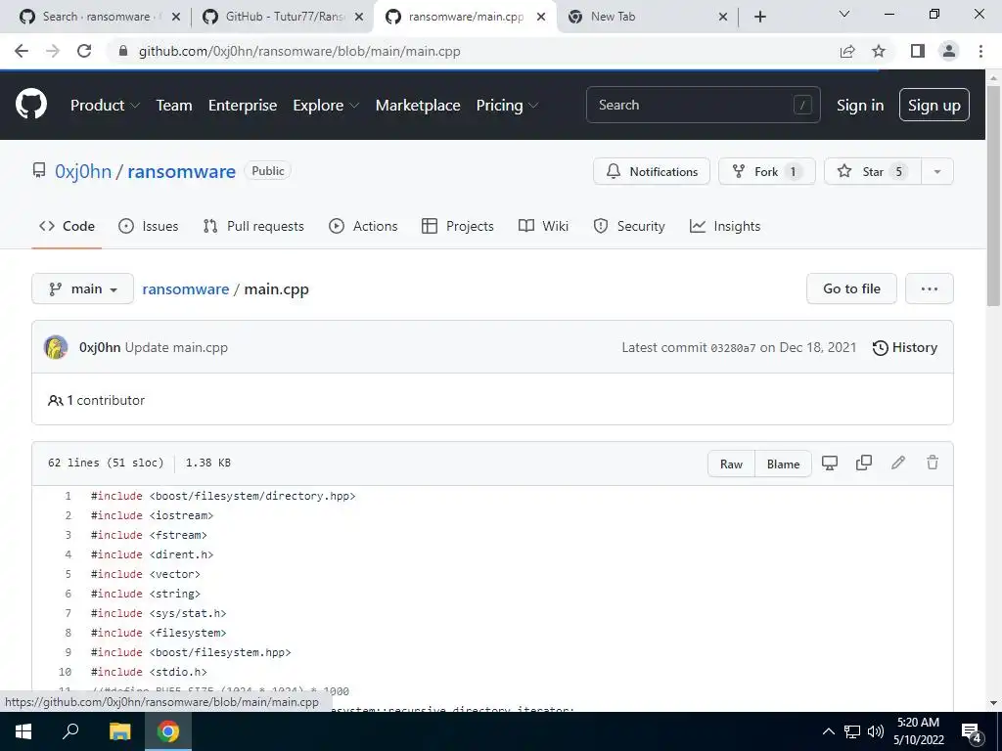
Task: Click the Chrome back arrow
Action: pyautogui.click(x=22, y=51)
